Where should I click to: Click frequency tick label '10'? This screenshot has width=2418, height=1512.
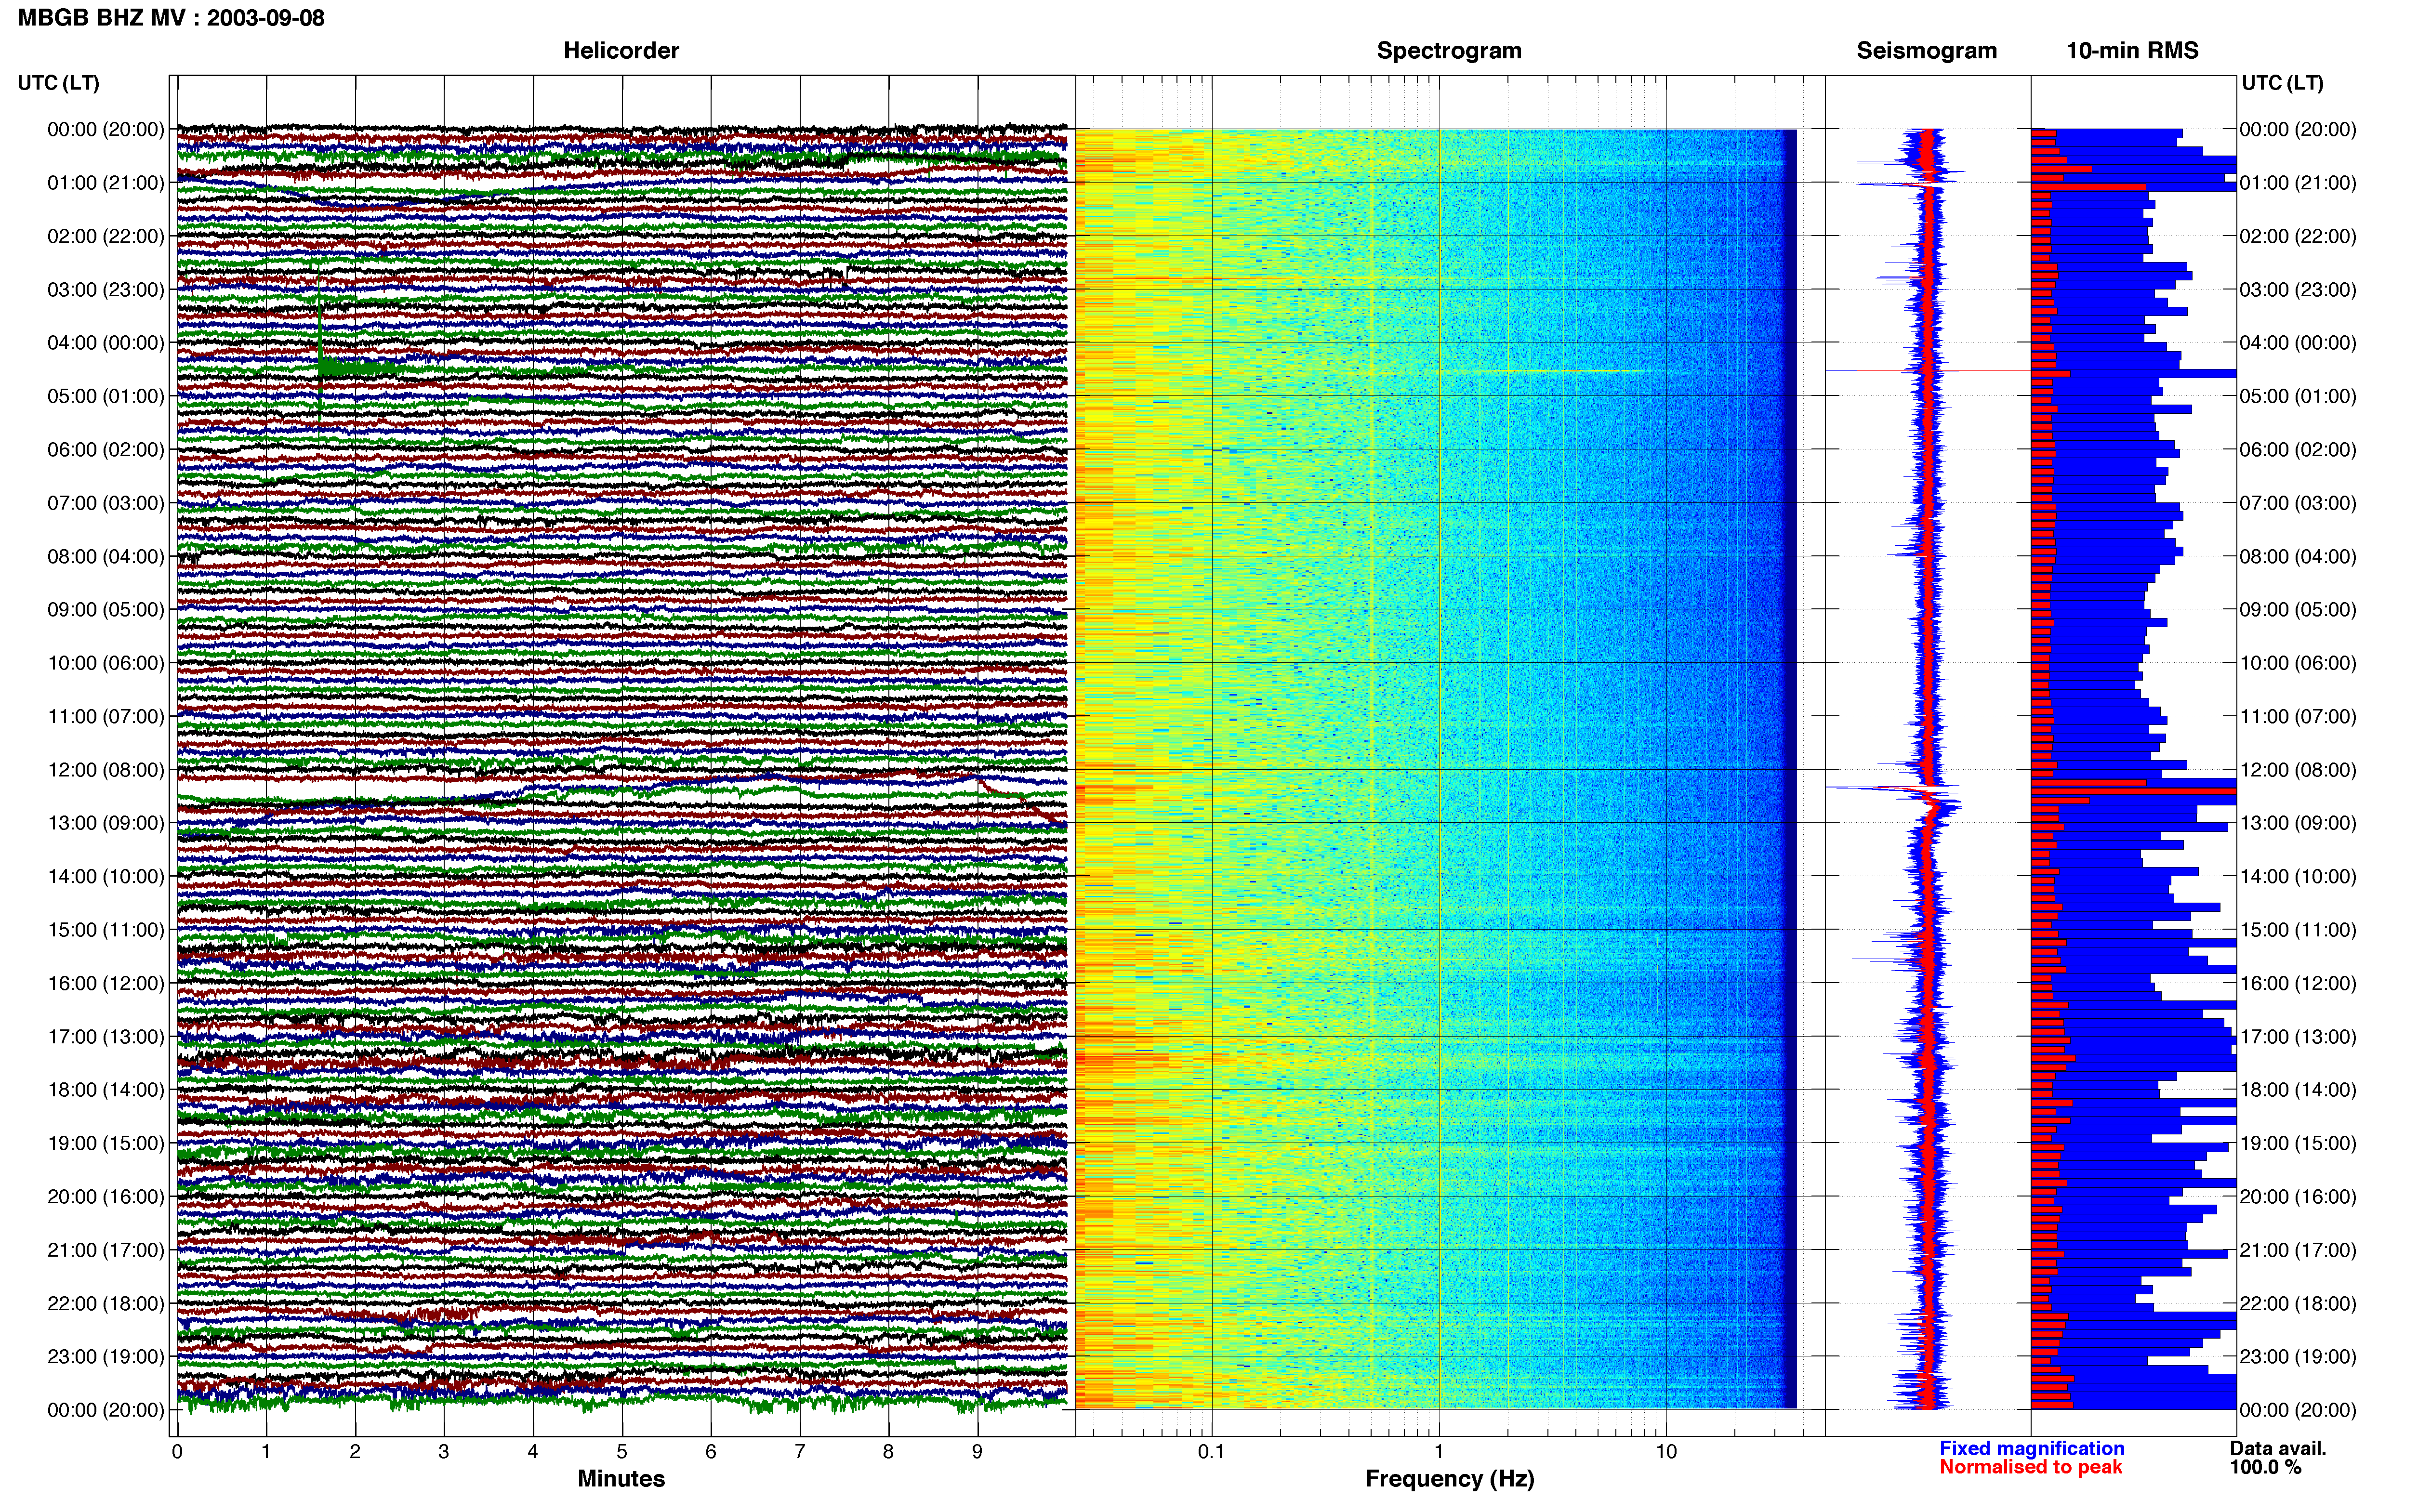tap(1666, 1452)
